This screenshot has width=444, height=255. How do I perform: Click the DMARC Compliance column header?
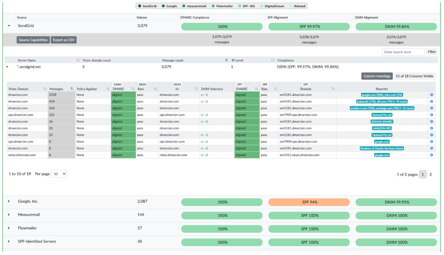[x=195, y=18]
